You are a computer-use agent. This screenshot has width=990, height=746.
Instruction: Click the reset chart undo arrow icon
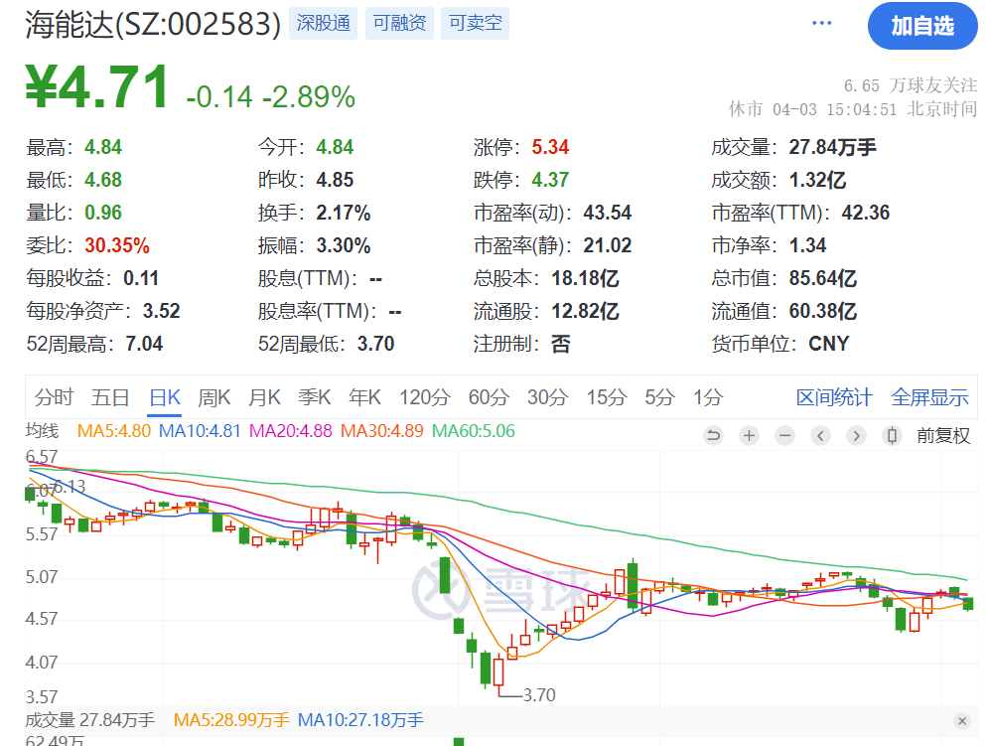tap(713, 435)
